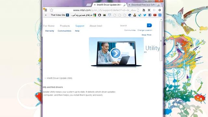Open the funnel-shaped bookmark icon
This screenshot has width=208, height=117.
110,15
